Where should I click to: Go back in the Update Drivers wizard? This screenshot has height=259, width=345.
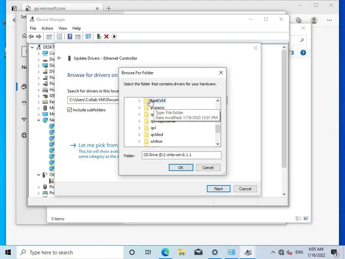59,58
